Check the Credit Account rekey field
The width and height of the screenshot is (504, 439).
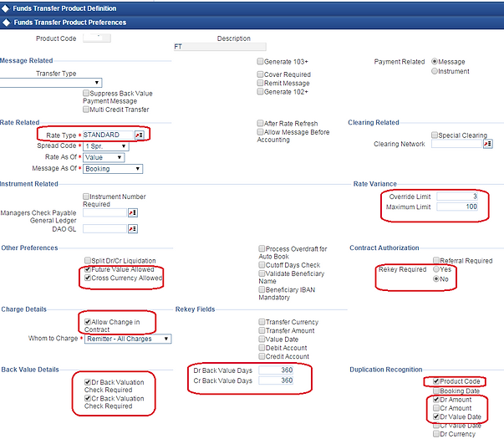262,356
